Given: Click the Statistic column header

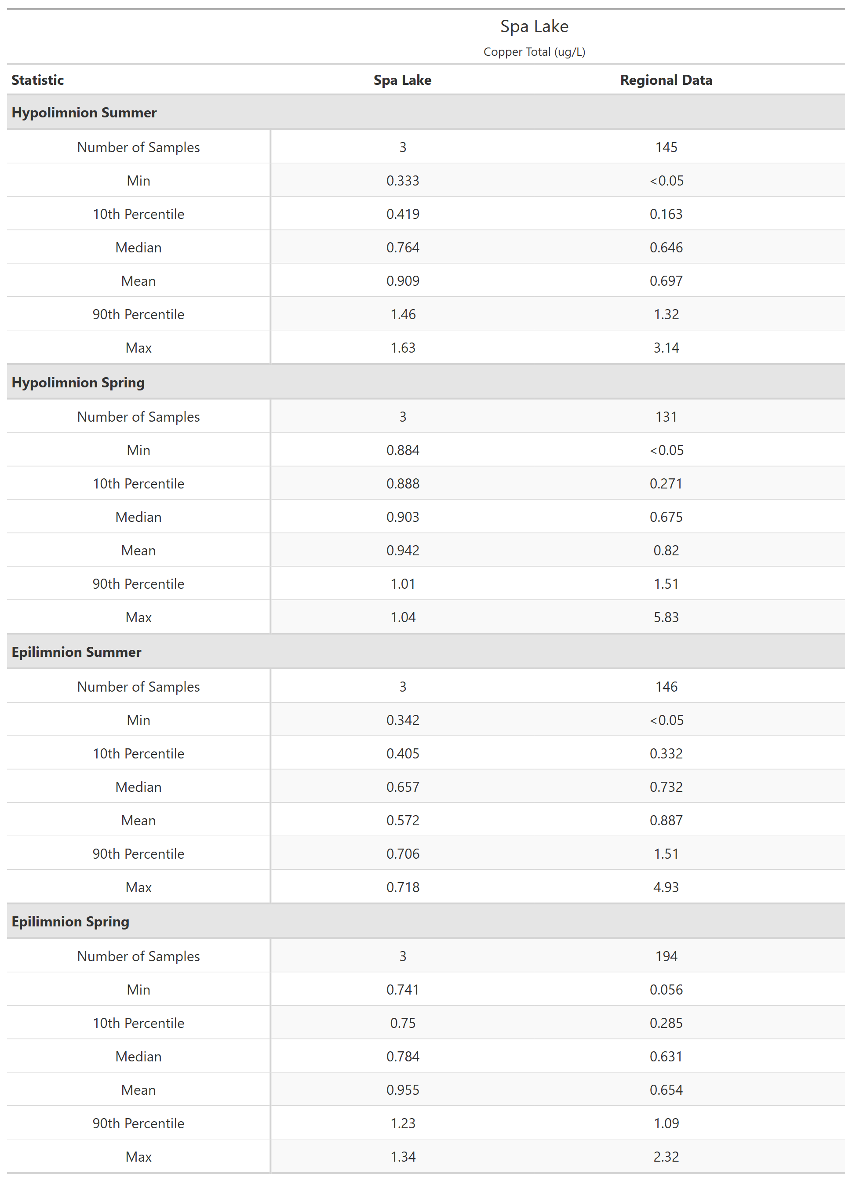Looking at the screenshot, I should click(37, 80).
